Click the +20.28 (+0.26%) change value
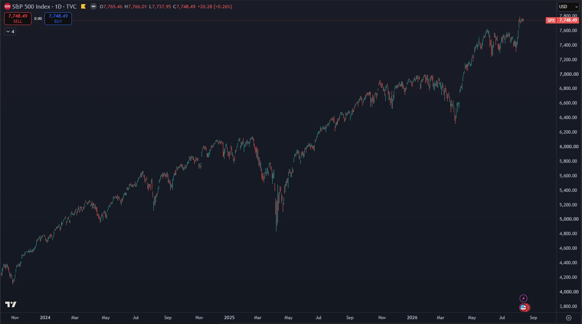 (x=215, y=7)
